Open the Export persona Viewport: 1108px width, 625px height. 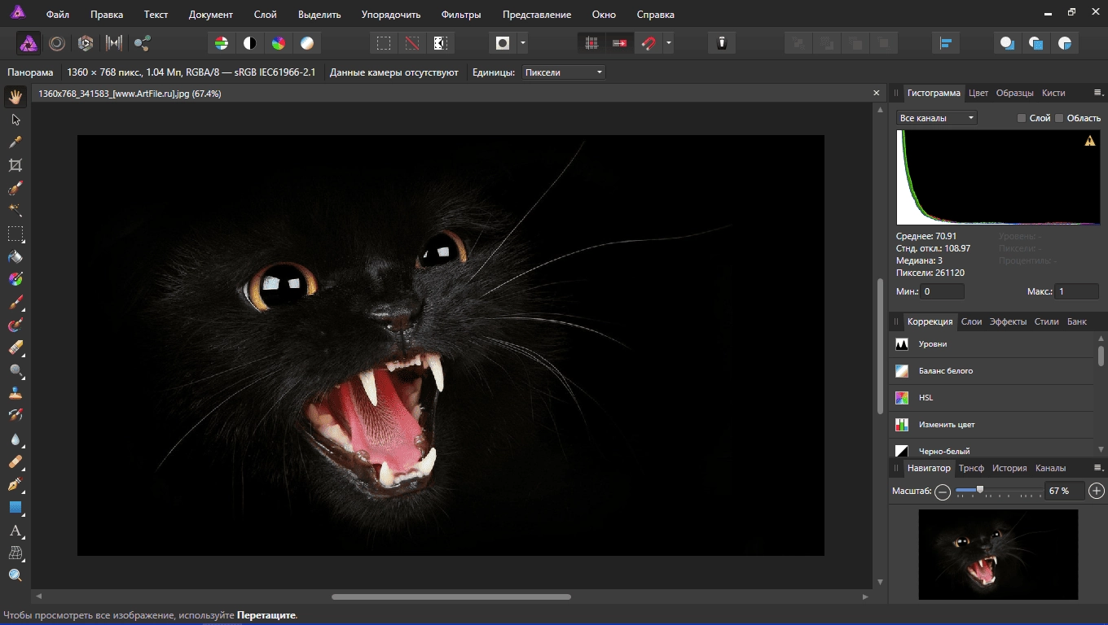pos(143,43)
